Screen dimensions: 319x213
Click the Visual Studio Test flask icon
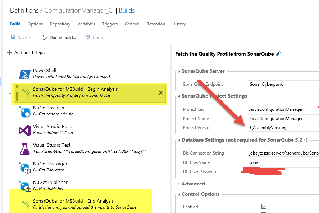25,149
